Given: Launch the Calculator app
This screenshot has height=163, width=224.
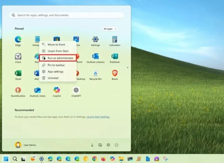Looking at the screenshot, I should coord(115,41).
